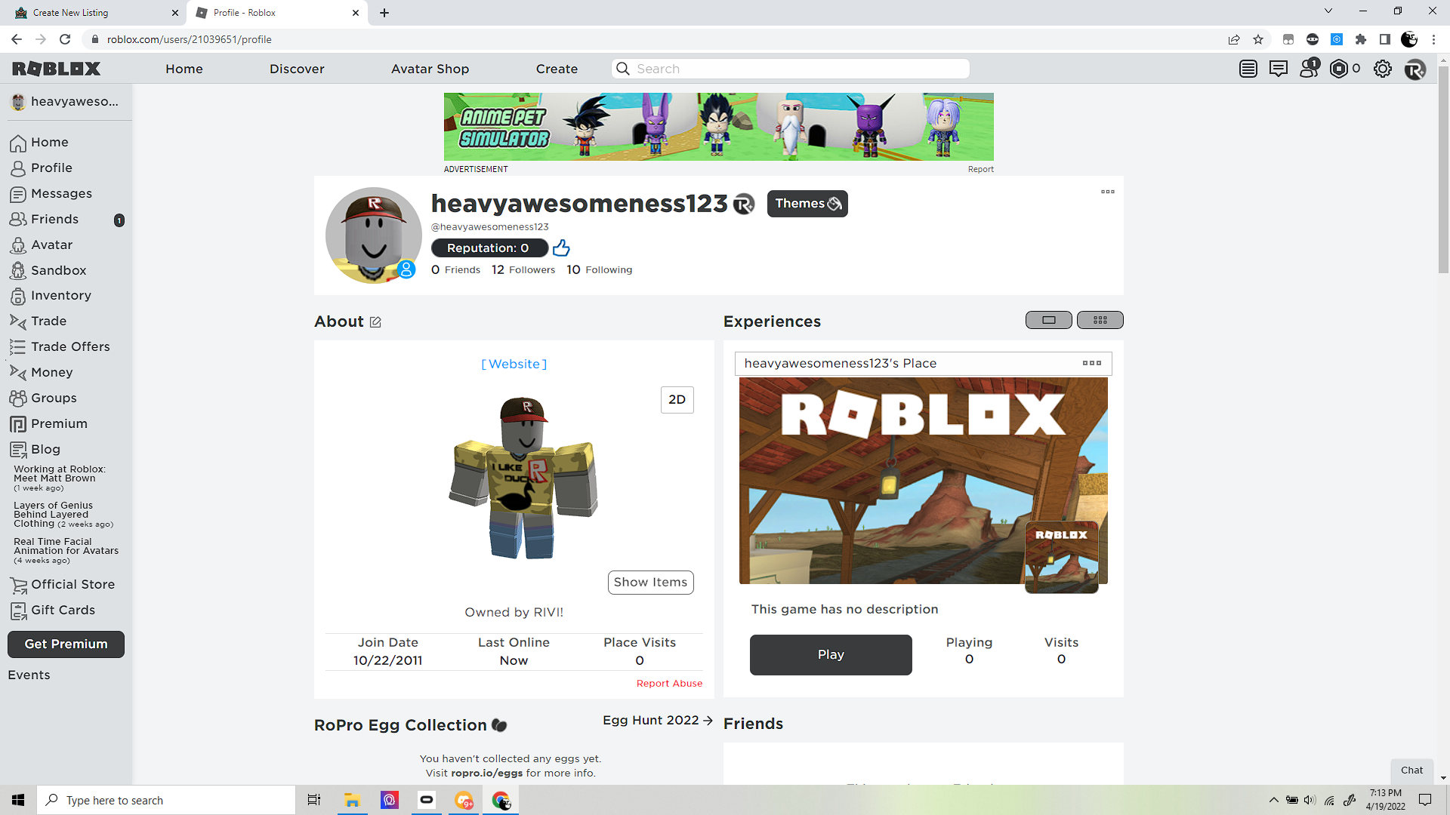
Task: Switch Experiences to grid view
Action: pos(1100,320)
